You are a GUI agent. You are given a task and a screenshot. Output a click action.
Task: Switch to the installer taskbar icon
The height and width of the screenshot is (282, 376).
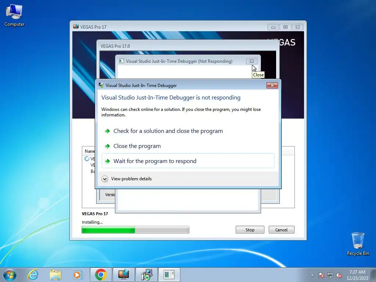[x=147, y=275]
